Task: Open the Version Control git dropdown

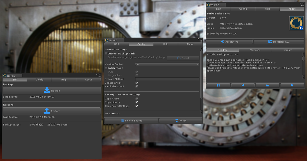Action: pos(167,64)
